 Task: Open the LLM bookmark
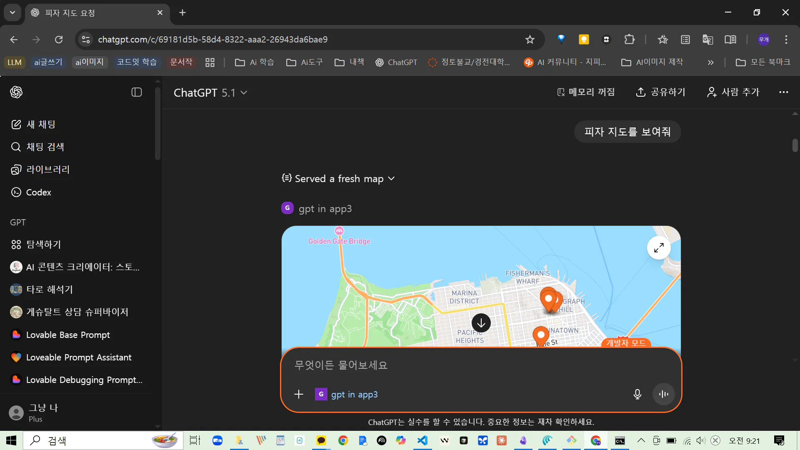(x=15, y=62)
